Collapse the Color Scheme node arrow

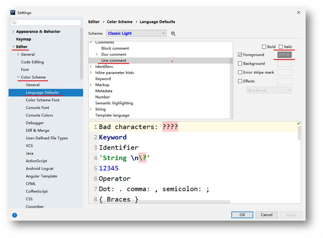(18, 77)
